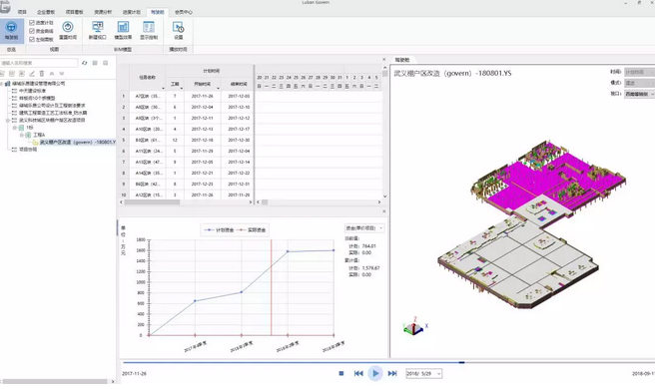Click the trash delete icon above project tree

(42, 74)
